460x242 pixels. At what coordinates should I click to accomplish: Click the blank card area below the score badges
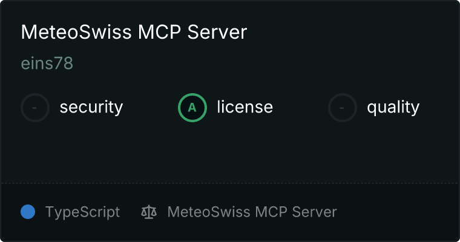point(230,152)
